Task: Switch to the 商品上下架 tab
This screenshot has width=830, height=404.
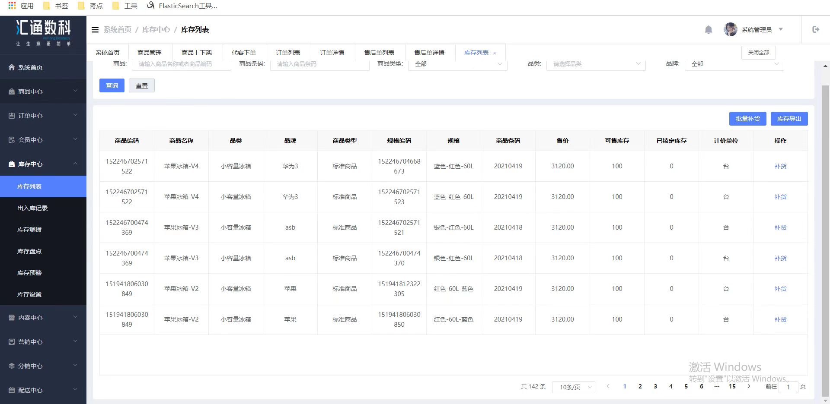Action: click(197, 53)
